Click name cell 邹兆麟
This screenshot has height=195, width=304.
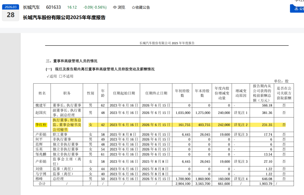pos(41,154)
